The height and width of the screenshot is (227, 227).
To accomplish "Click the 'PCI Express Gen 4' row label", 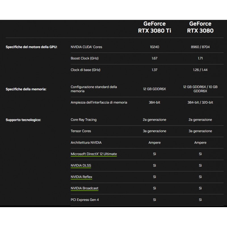I will pyautogui.click(x=85, y=200).
